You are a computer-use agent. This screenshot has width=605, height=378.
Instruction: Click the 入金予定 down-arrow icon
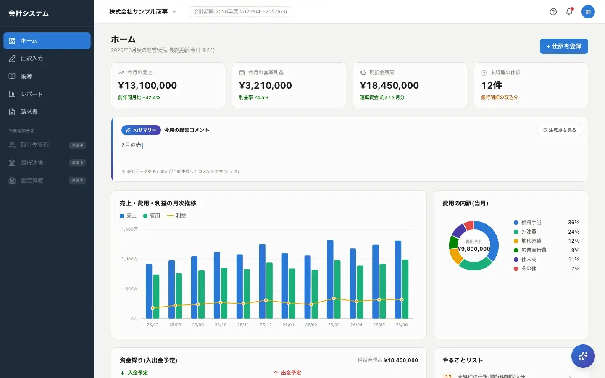(122, 373)
